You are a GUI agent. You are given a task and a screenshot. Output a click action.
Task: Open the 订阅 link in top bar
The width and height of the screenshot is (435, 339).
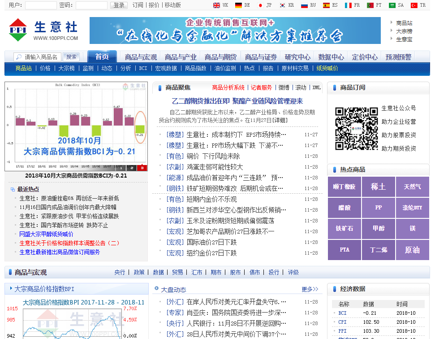click(x=138, y=5)
